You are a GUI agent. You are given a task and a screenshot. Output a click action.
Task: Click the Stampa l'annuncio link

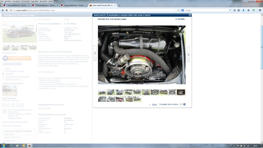[13, 79]
